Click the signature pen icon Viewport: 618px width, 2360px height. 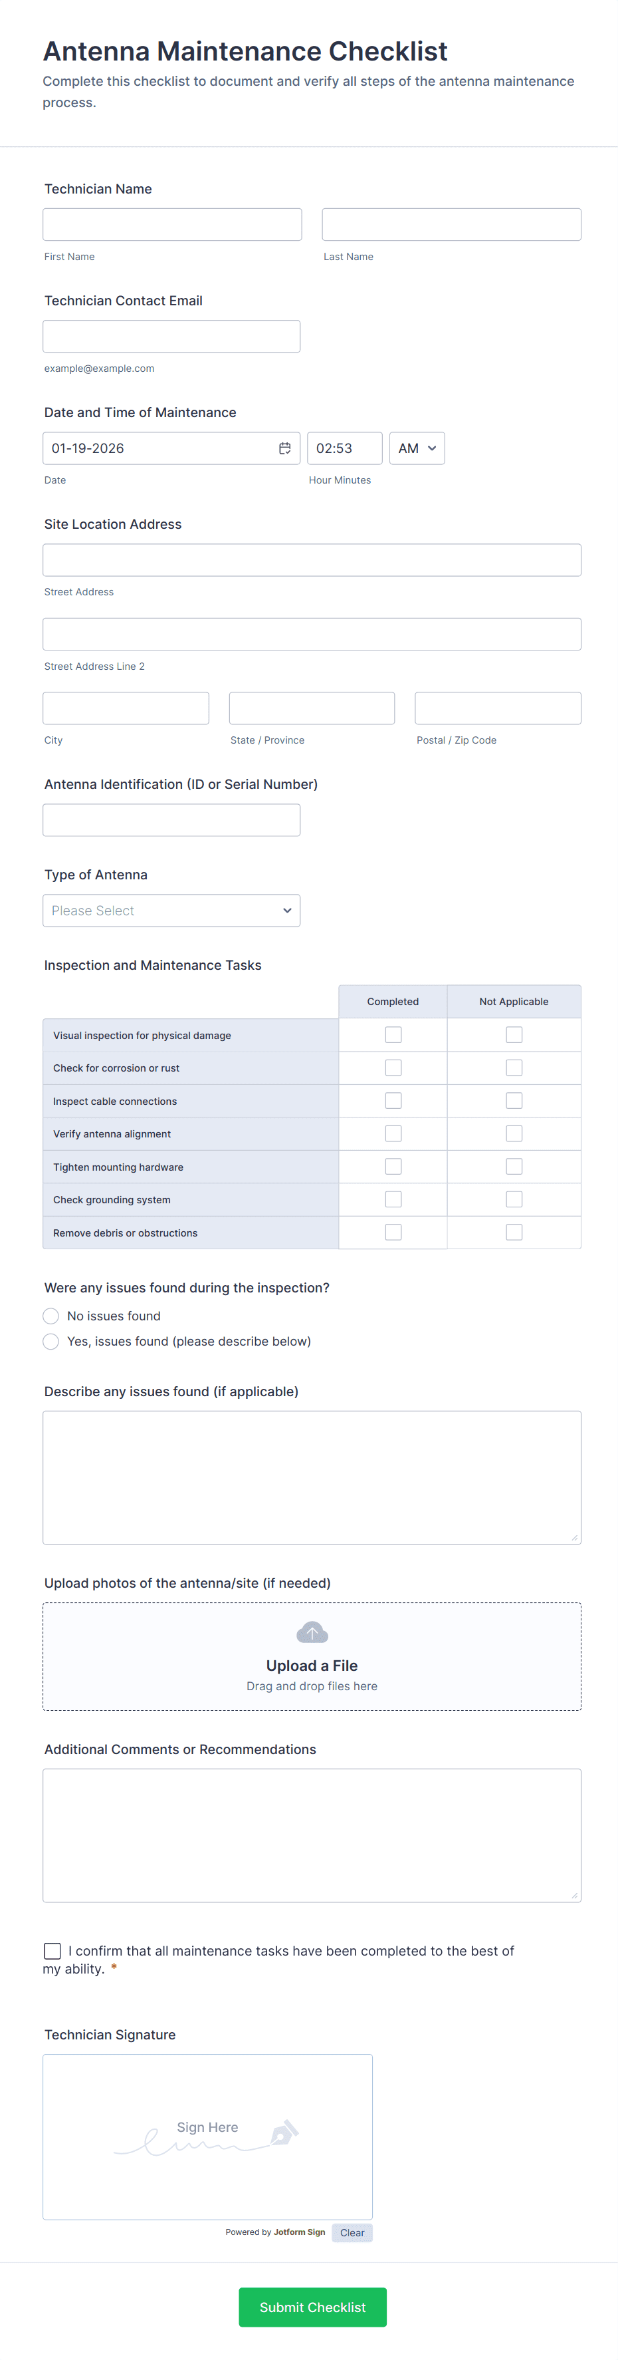click(x=284, y=2133)
